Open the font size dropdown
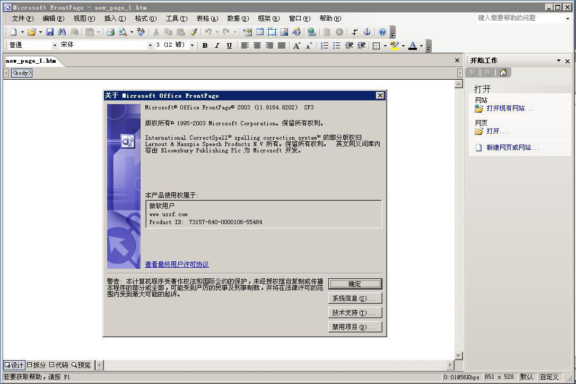The width and height of the screenshot is (576, 384). [193, 45]
